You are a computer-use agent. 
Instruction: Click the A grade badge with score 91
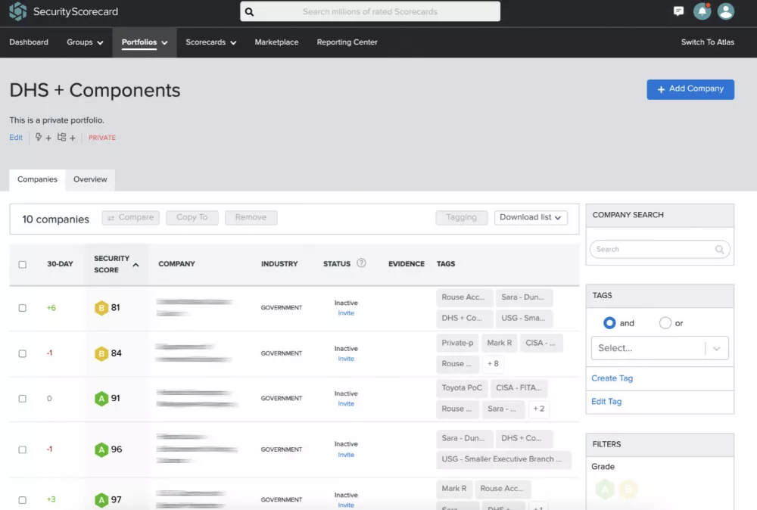pos(101,399)
